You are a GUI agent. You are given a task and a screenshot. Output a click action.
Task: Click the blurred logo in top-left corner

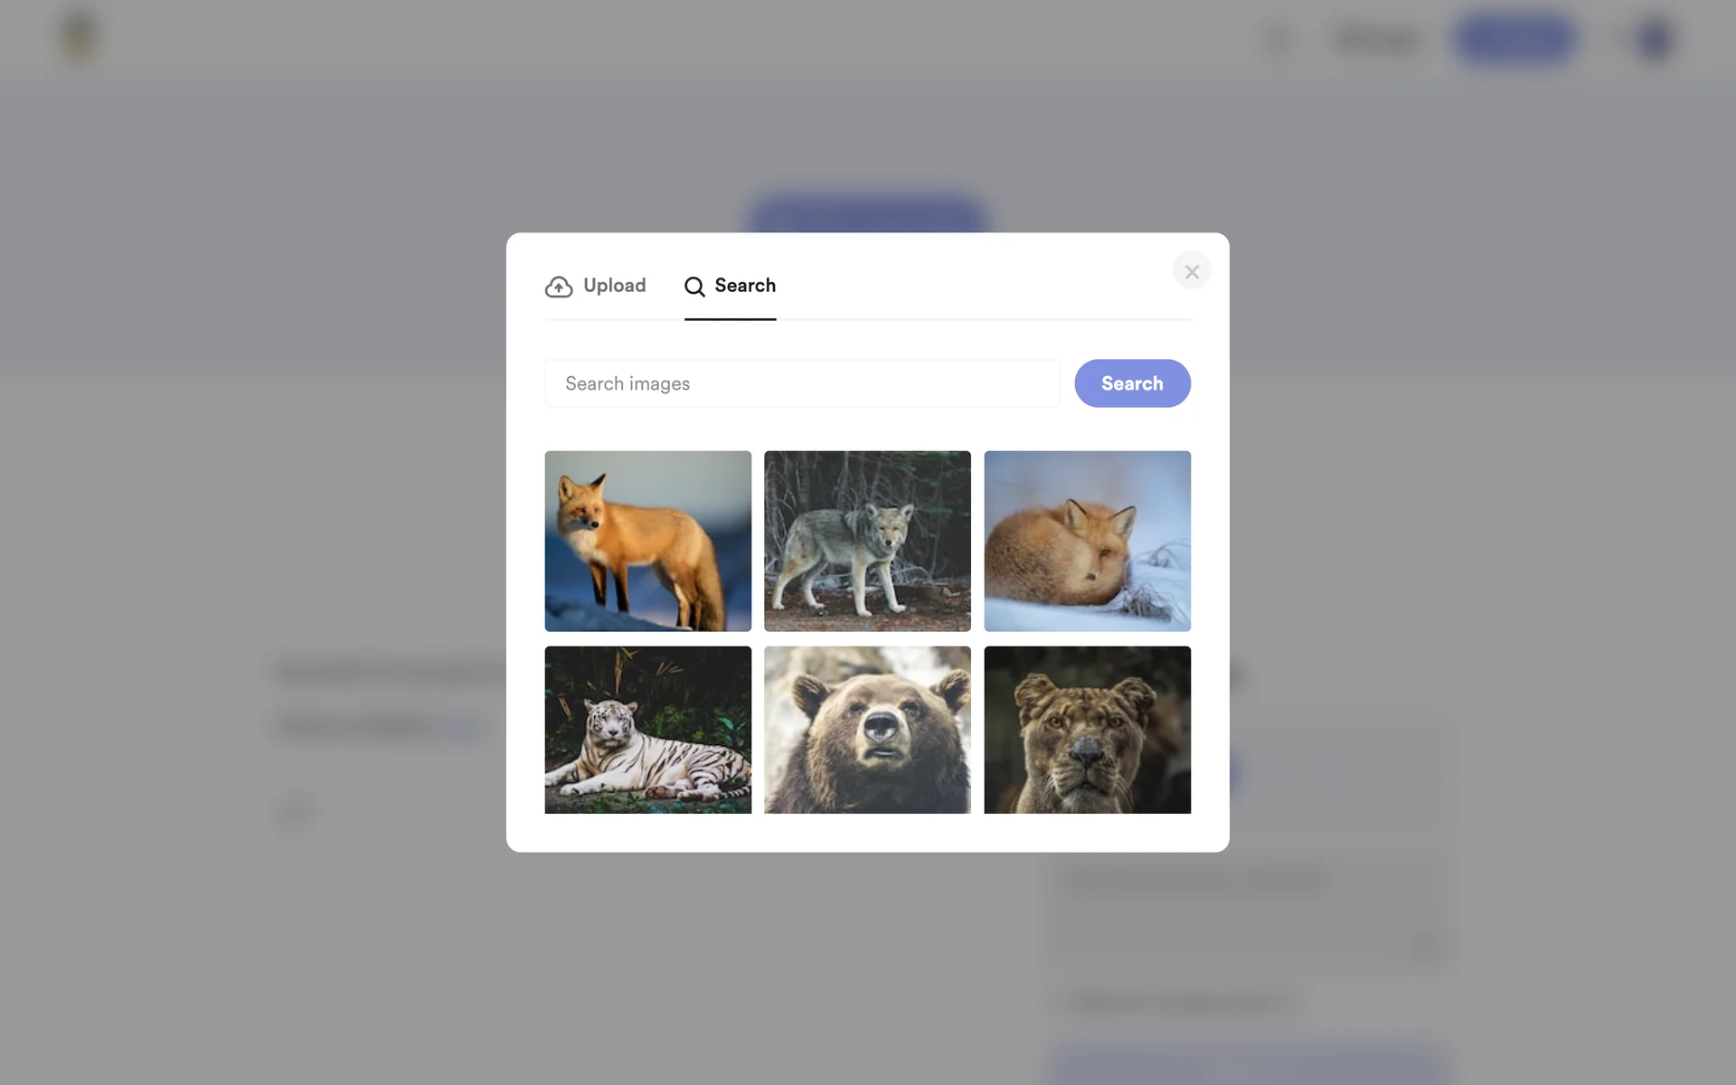click(80, 38)
